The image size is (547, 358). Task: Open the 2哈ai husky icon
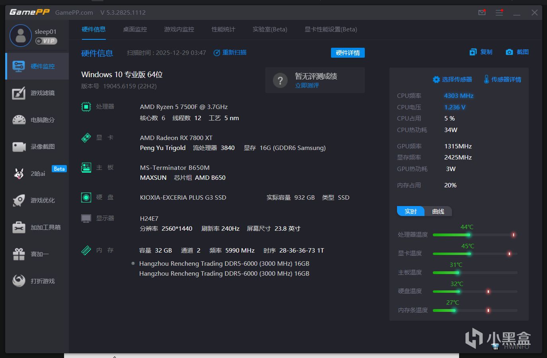tap(19, 173)
